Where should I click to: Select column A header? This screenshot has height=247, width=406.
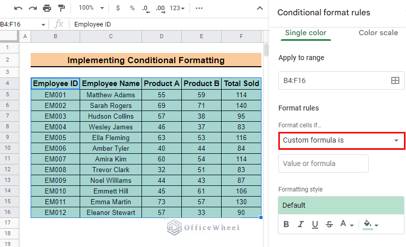click(25, 36)
